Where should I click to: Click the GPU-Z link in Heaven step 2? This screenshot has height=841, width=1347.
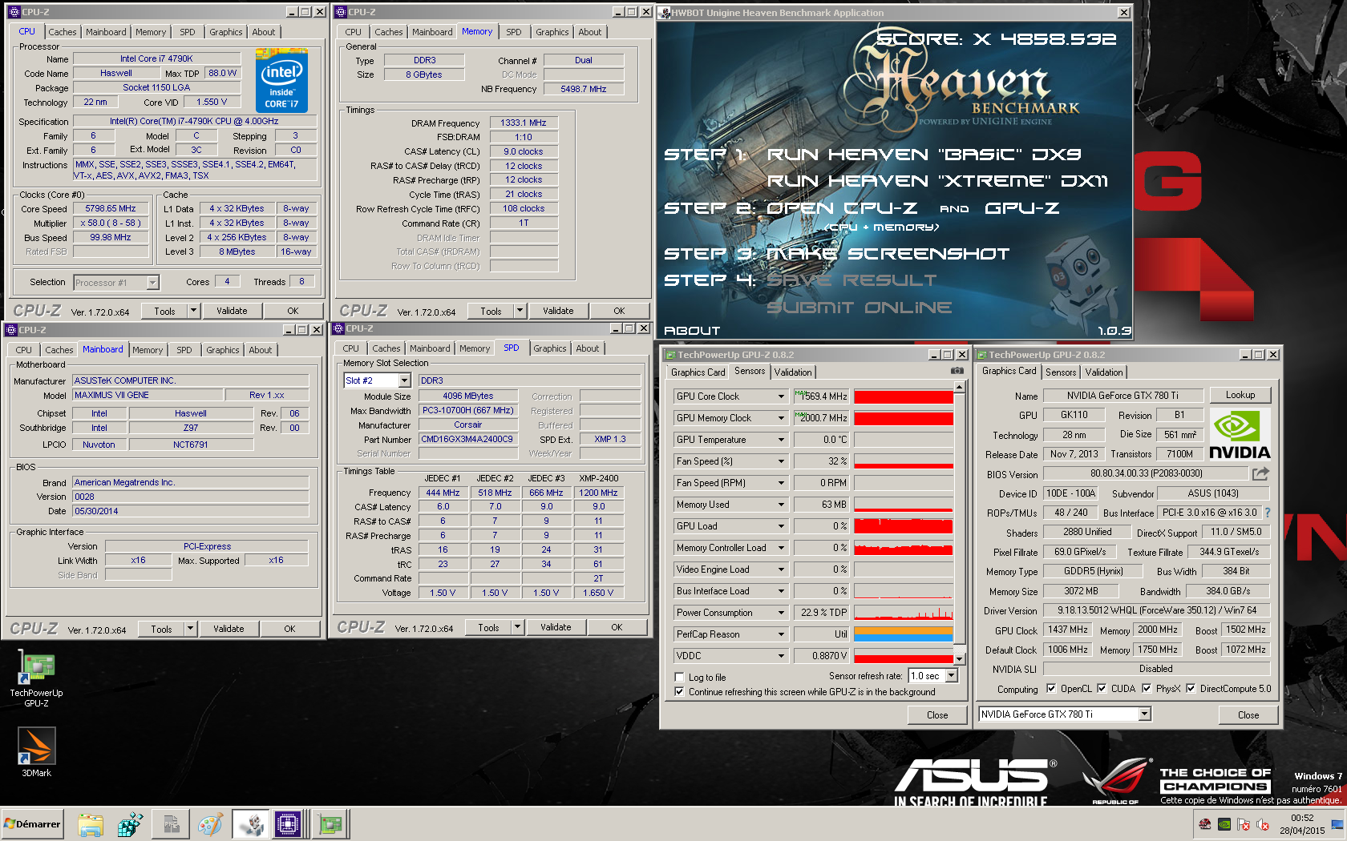tap(1021, 208)
